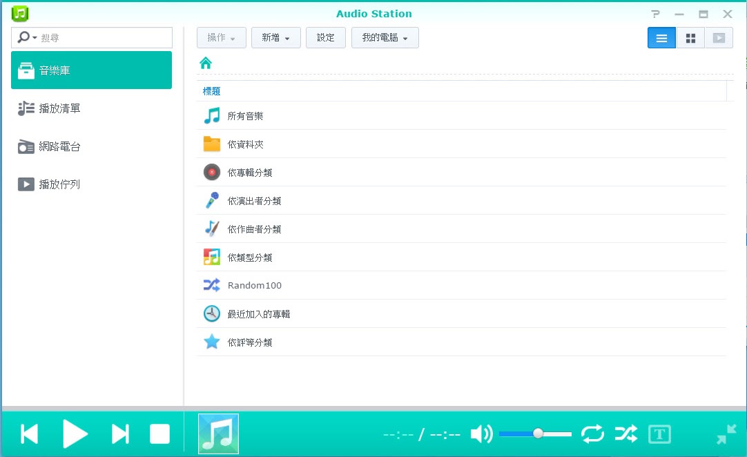
Task: Go to library home via house icon
Action: pos(206,63)
